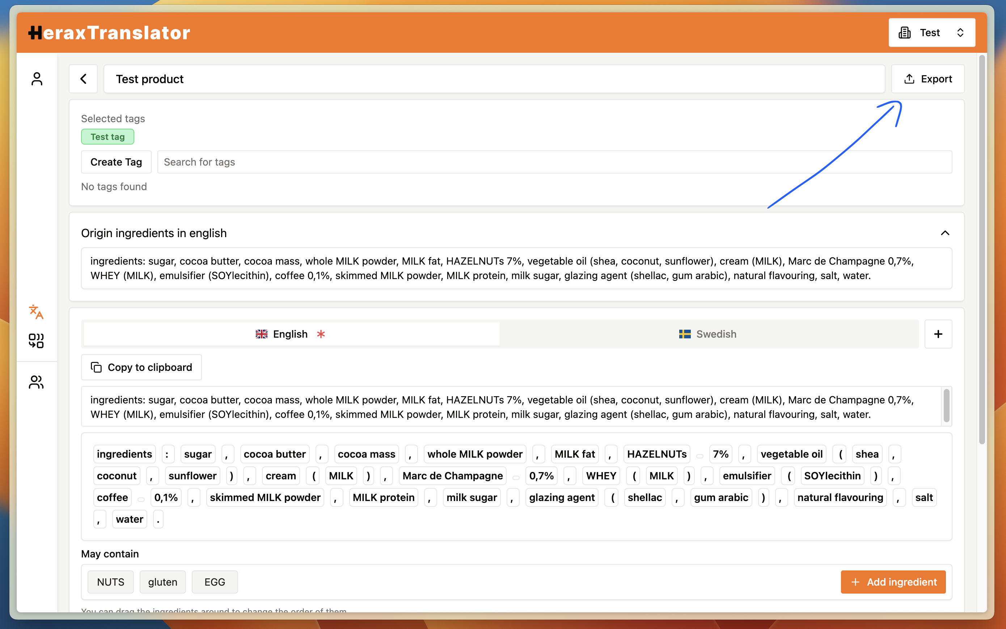Edit the Test product title field
This screenshot has height=629, width=1006.
(494, 79)
